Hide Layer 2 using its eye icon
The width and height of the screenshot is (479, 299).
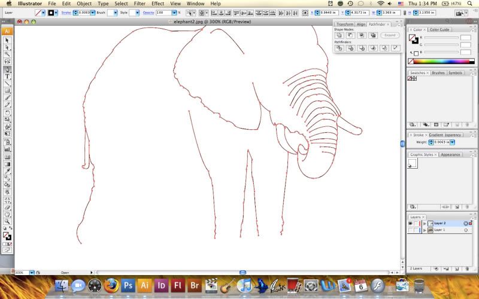[x=410, y=223]
